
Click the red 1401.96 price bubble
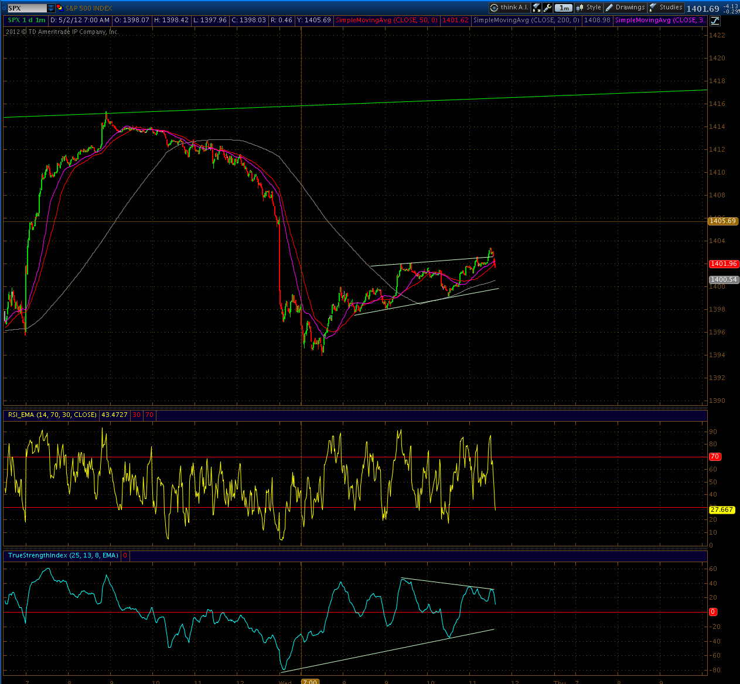click(724, 264)
